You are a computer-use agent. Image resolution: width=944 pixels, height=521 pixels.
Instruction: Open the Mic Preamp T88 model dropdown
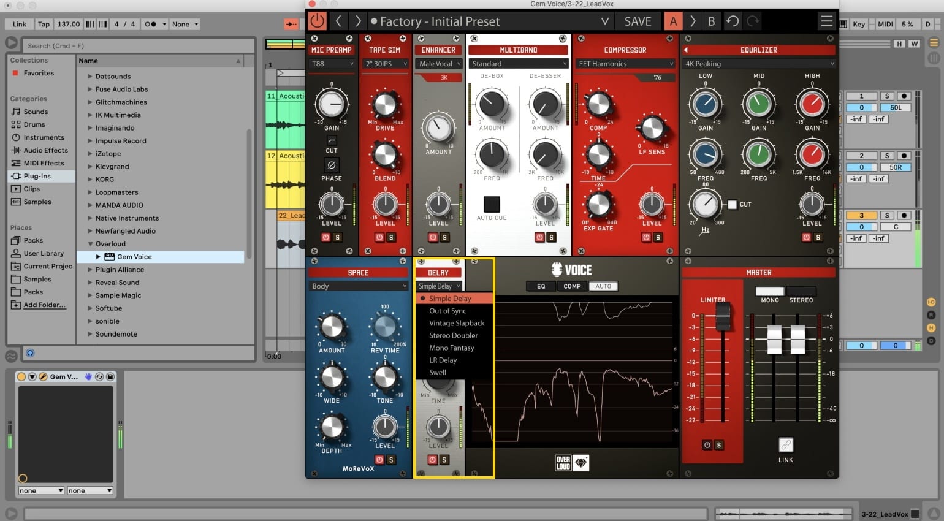(x=332, y=64)
